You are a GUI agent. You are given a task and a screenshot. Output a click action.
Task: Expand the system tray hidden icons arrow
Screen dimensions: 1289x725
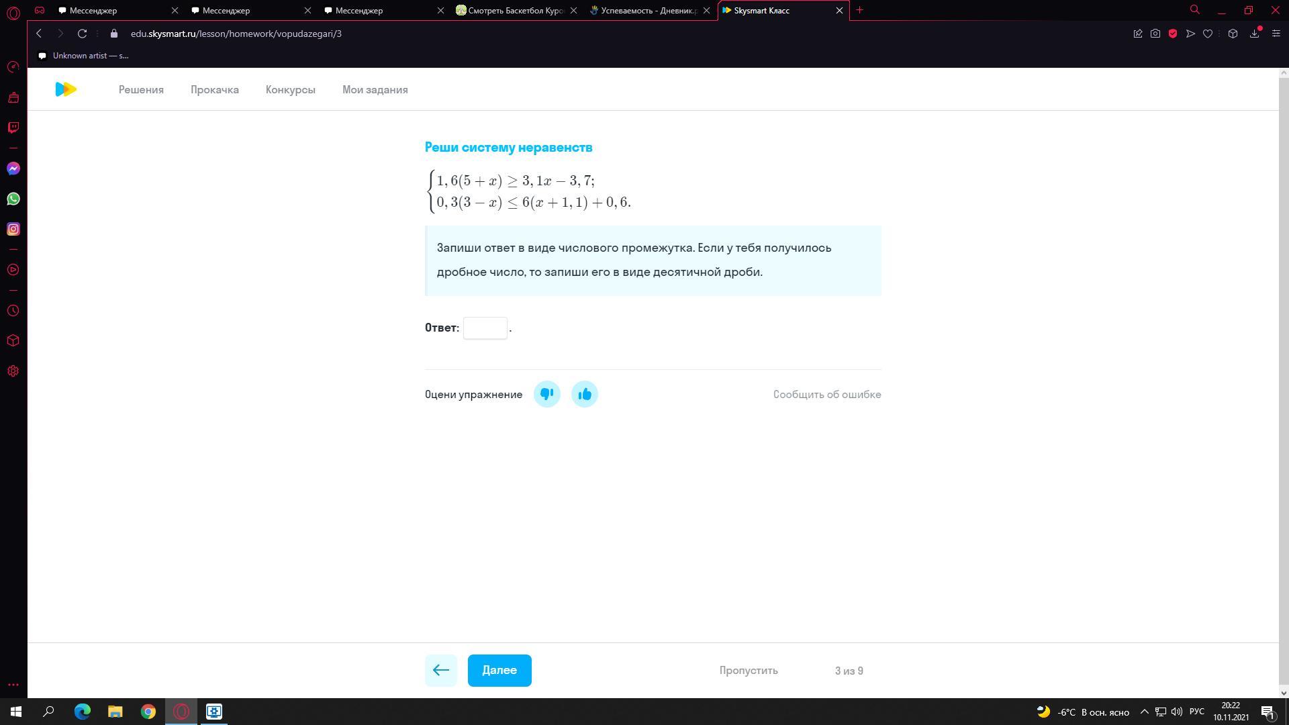(1144, 712)
